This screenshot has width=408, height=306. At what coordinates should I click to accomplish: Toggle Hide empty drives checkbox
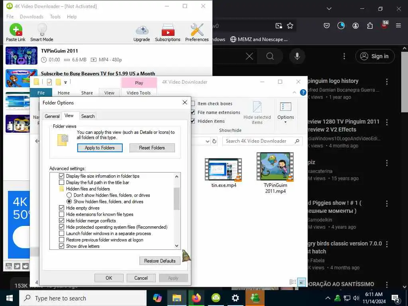click(x=61, y=208)
